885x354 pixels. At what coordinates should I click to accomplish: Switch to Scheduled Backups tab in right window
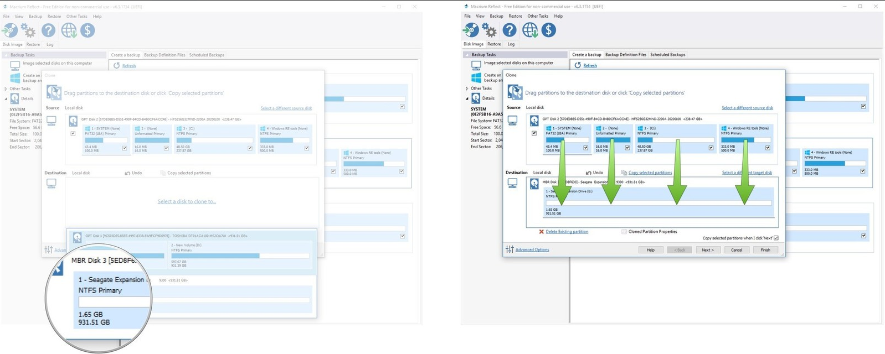click(667, 55)
